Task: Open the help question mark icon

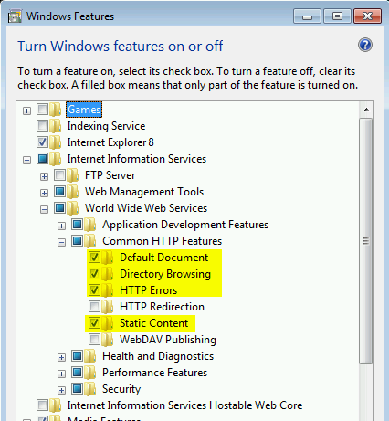Action: (365, 46)
